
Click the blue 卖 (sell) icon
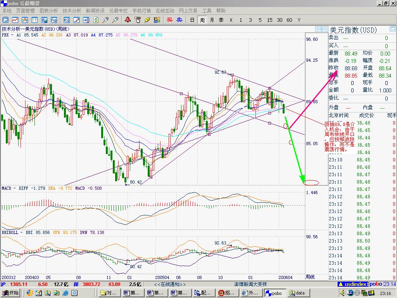tap(179, 20)
